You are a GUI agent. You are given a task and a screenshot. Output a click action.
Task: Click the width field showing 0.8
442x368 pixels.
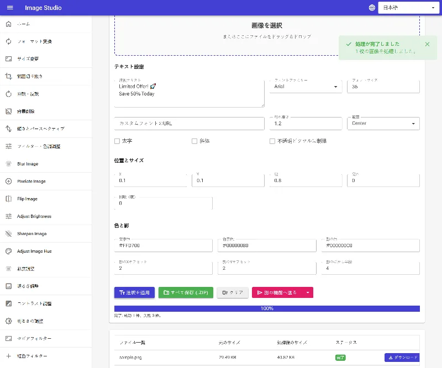point(306,180)
